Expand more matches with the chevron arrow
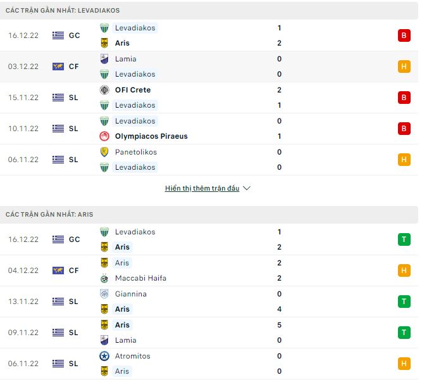Screen dimensions: 422x382 pyautogui.click(x=247, y=189)
